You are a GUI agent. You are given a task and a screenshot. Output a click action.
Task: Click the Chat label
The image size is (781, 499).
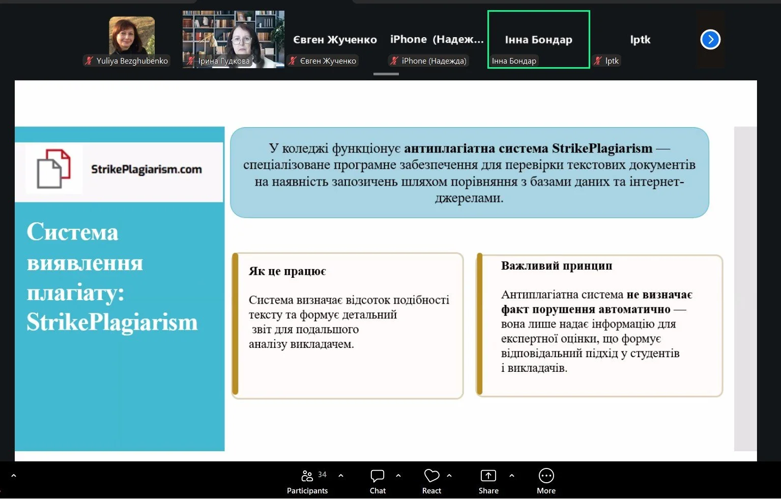[378, 490]
